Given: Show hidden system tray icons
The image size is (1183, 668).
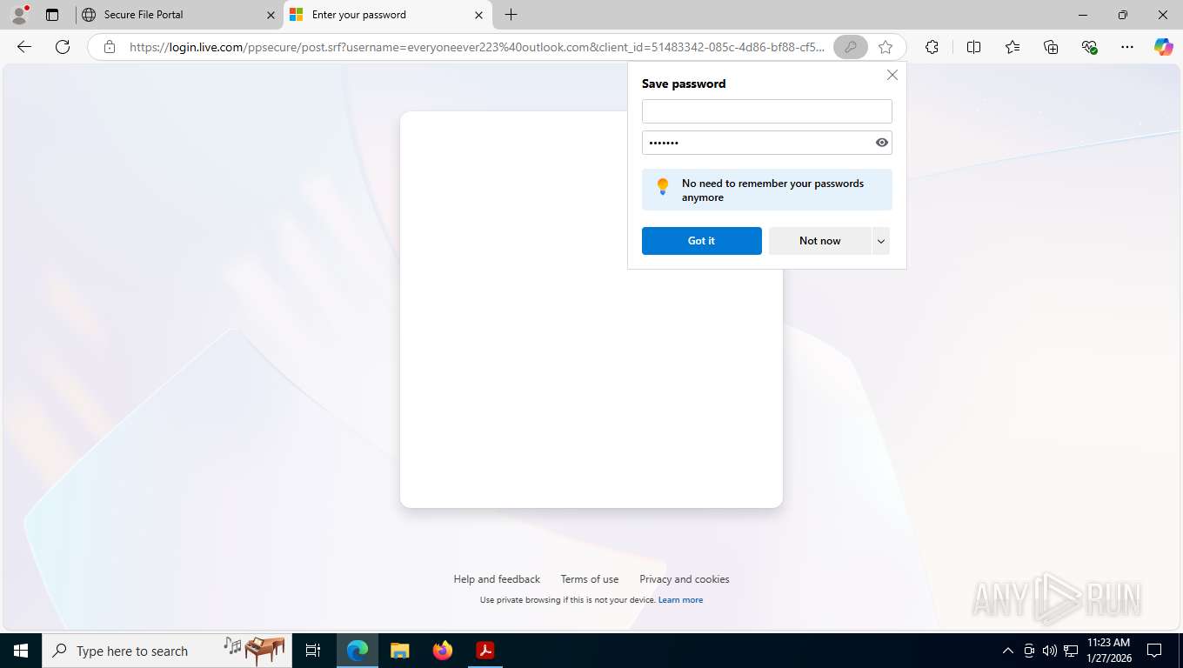Looking at the screenshot, I should click(1008, 651).
